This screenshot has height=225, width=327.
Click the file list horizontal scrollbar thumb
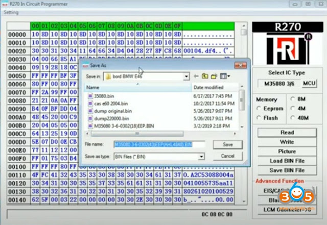137,134
